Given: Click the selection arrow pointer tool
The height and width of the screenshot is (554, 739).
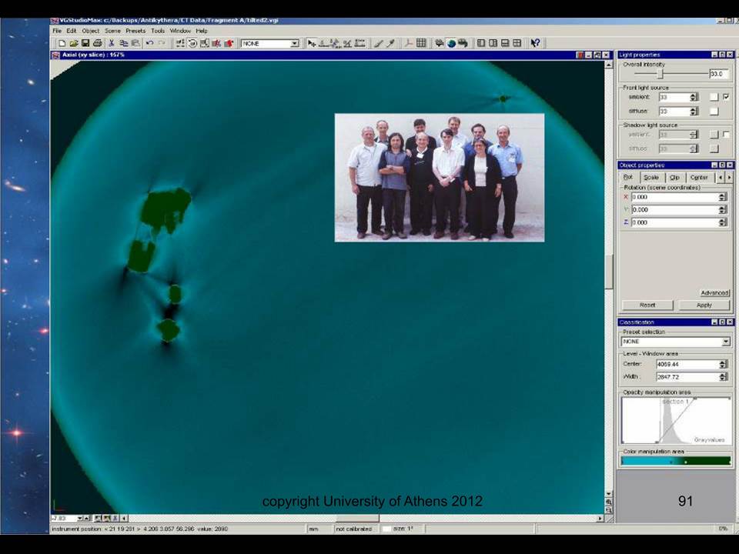Looking at the screenshot, I should tap(312, 43).
